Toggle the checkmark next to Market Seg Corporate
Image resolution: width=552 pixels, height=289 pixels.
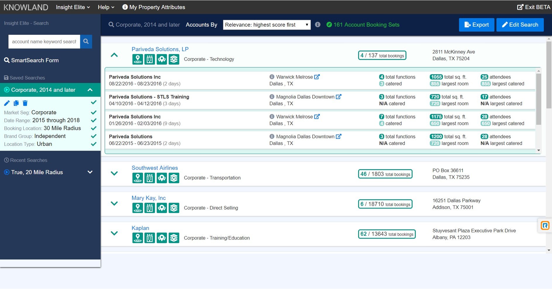point(94,112)
